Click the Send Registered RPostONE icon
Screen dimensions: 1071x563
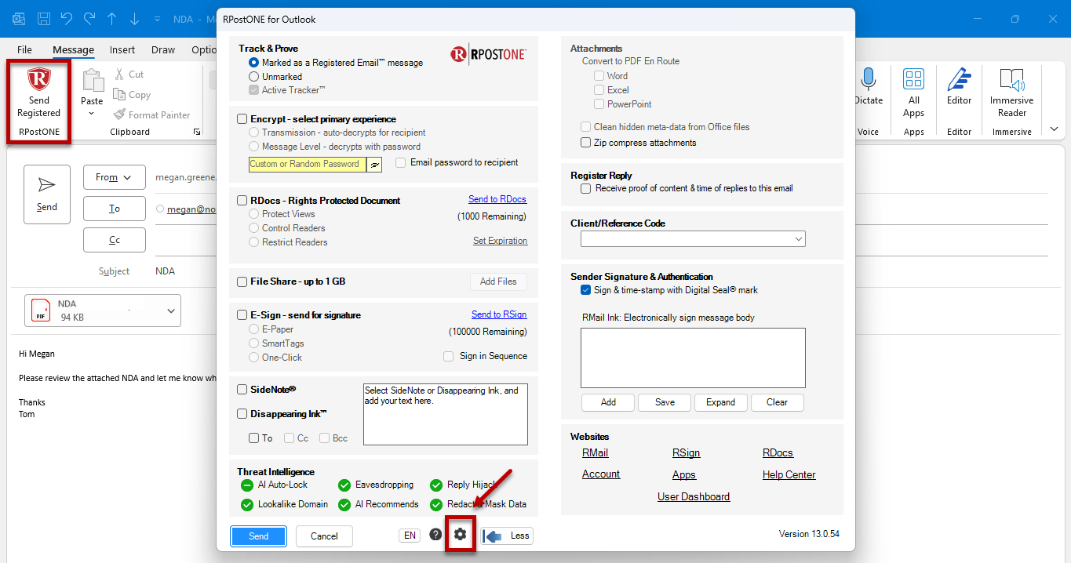click(38, 80)
